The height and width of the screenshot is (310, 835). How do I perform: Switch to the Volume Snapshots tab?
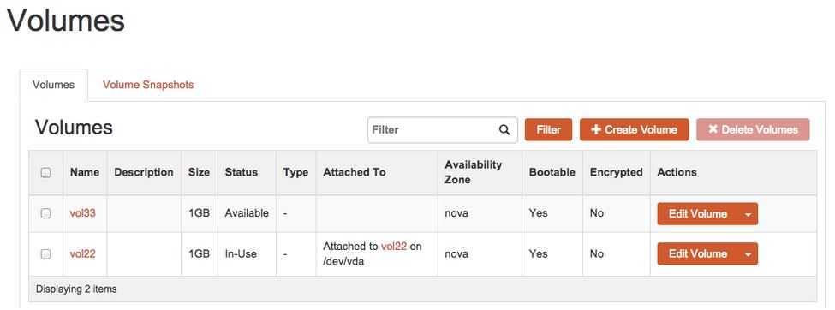click(148, 85)
